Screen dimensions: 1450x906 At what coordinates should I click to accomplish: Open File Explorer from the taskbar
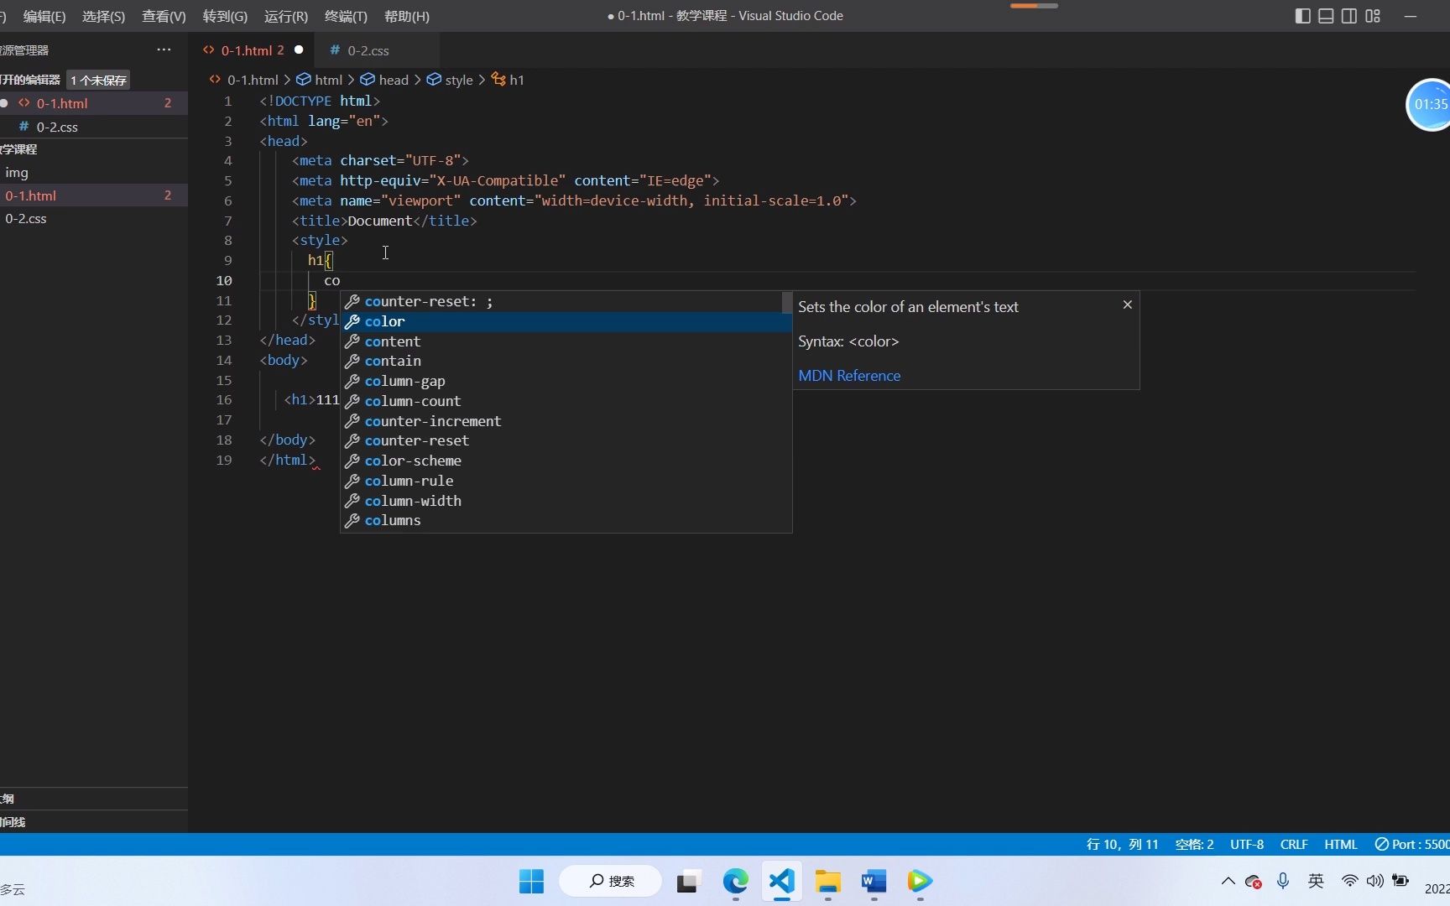click(x=827, y=882)
